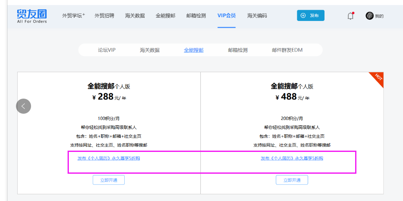The width and height of the screenshot is (403, 201).
Task: Select the VIP会员 navigation item
Action: click(x=226, y=16)
